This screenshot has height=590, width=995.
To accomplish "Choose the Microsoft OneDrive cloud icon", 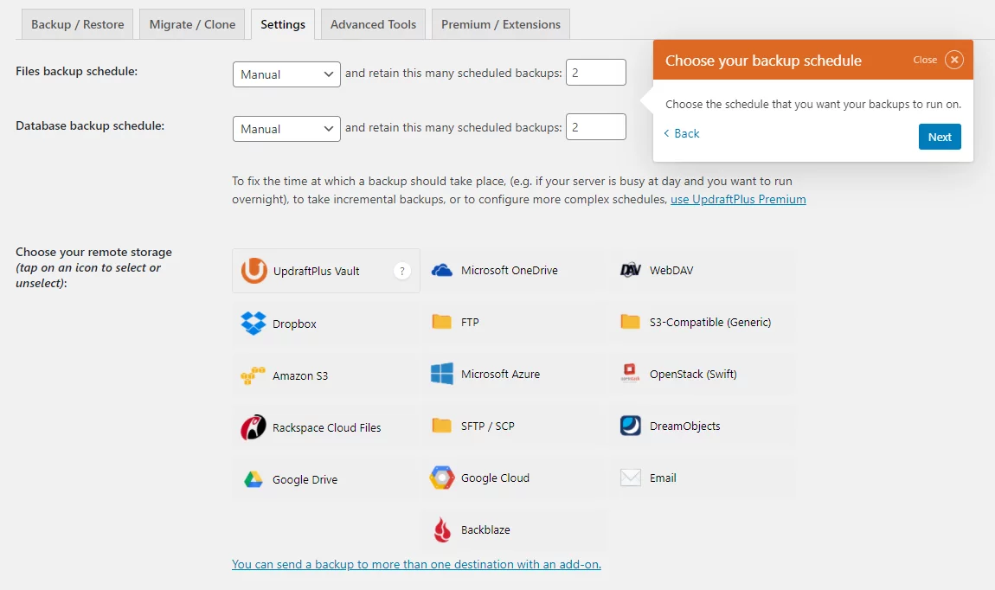I will [x=441, y=270].
